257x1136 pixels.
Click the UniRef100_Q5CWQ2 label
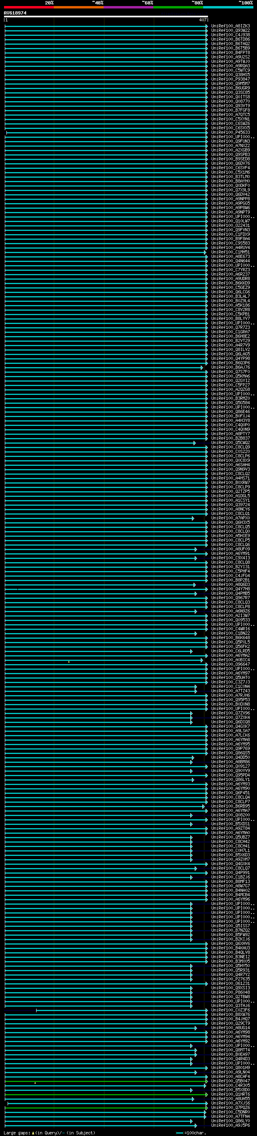click(230, 443)
